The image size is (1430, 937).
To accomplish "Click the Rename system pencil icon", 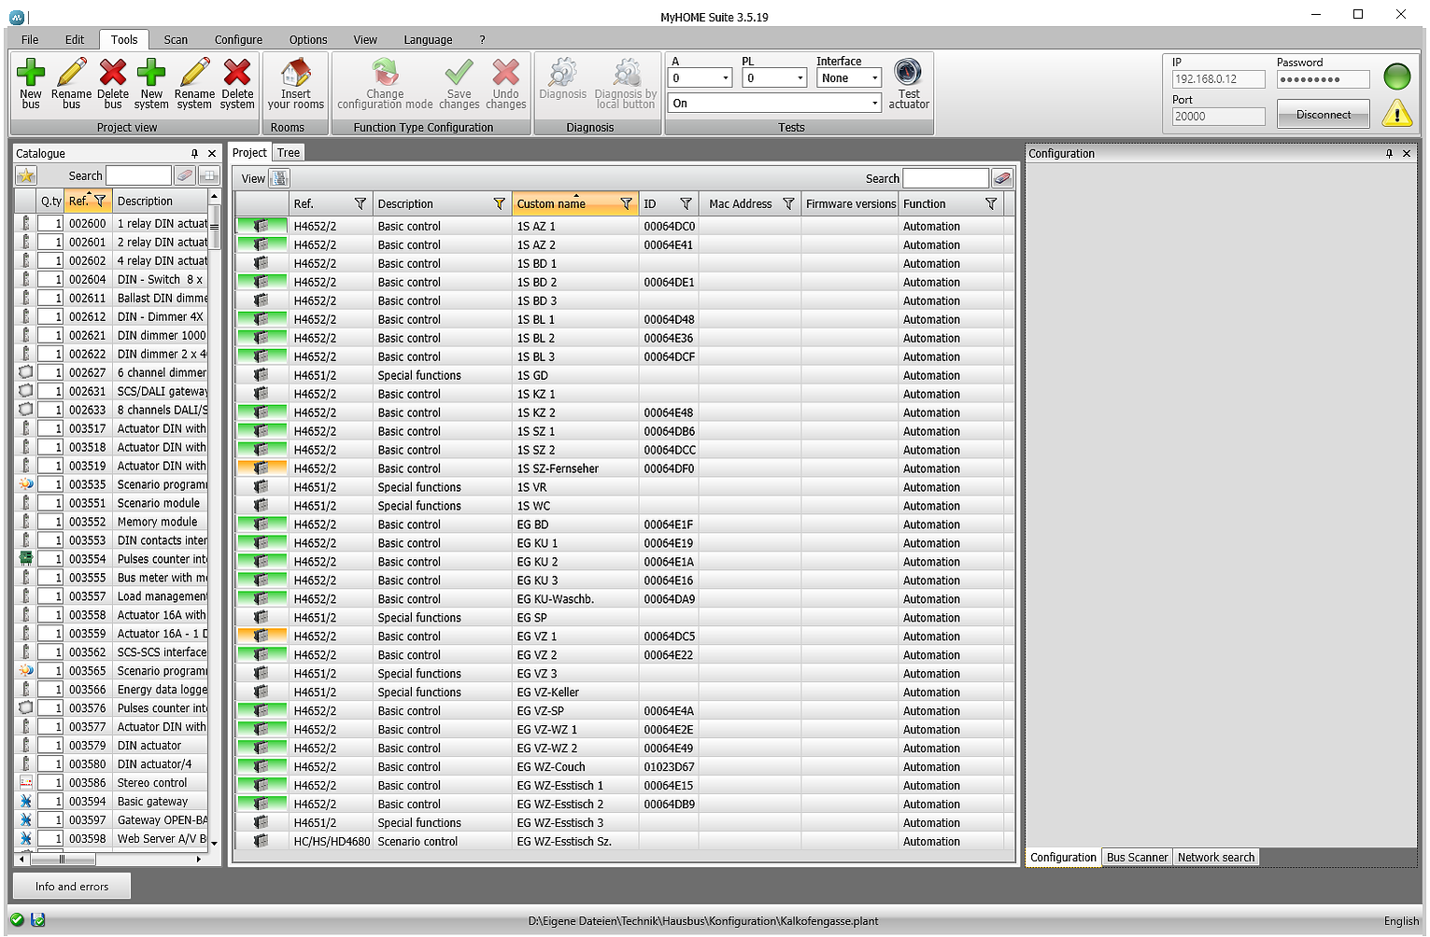I will 194,73.
